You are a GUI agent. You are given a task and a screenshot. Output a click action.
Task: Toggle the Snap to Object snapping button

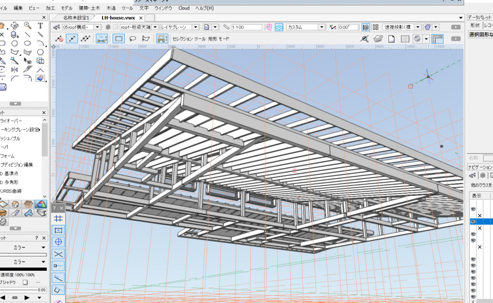(x=58, y=230)
